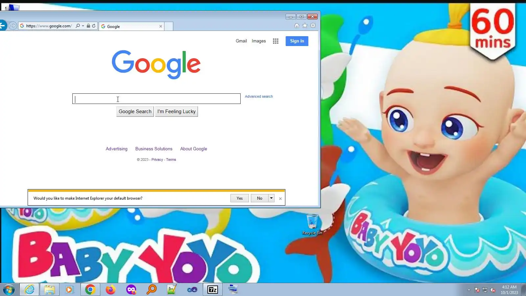Click the muted volume tray icon
The height and width of the screenshot is (296, 526).
pos(493,290)
